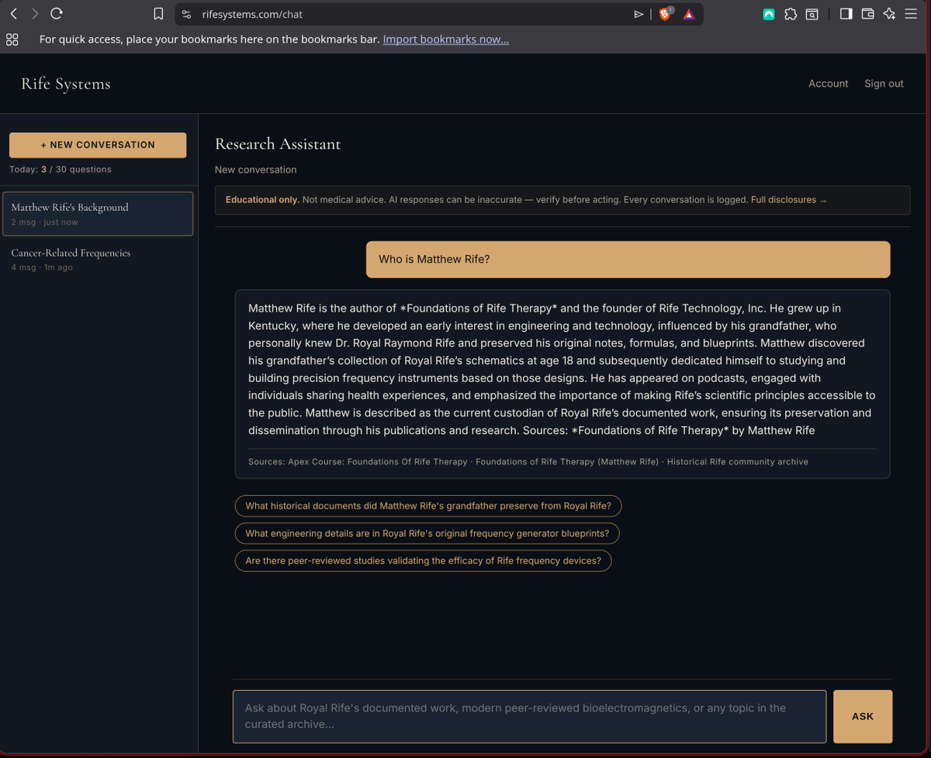Open Leo AI sparkle icon

[x=889, y=14]
